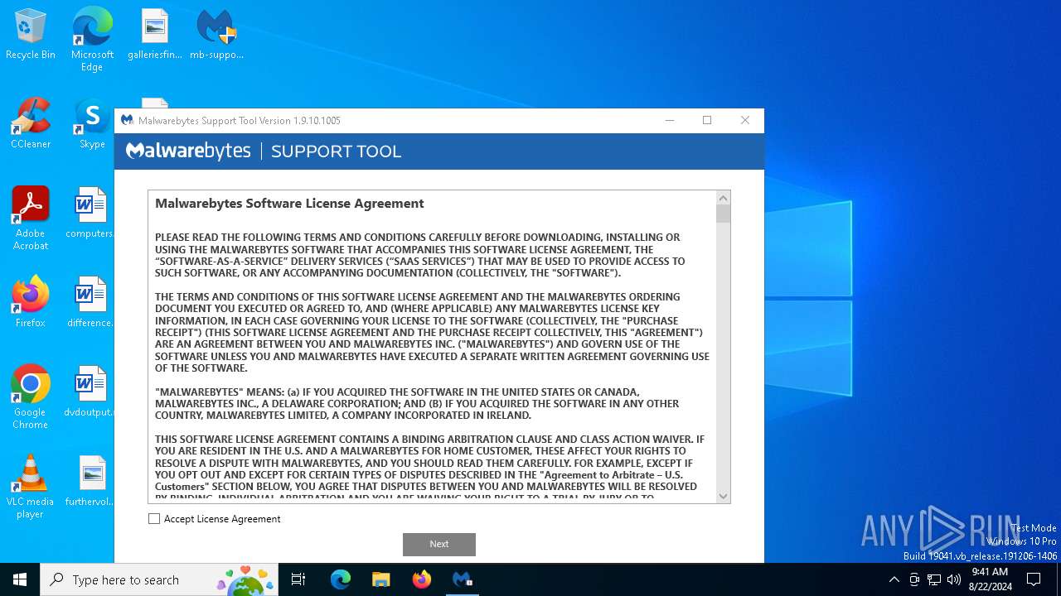
Task: Open Task View on the taskbar
Action: pos(298,579)
